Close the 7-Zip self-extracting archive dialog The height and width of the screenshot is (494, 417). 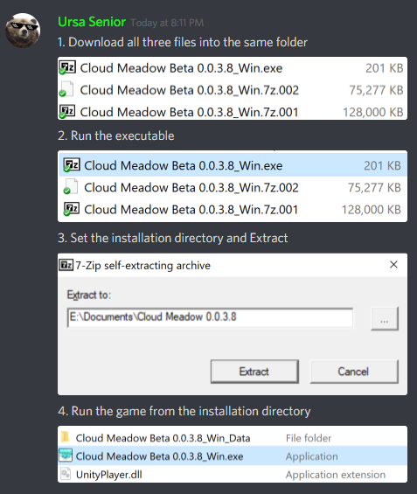tap(393, 265)
